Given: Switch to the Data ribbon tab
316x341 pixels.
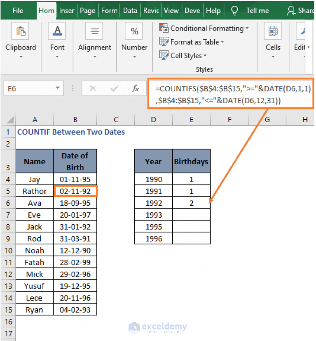Looking at the screenshot, I should (130, 10).
